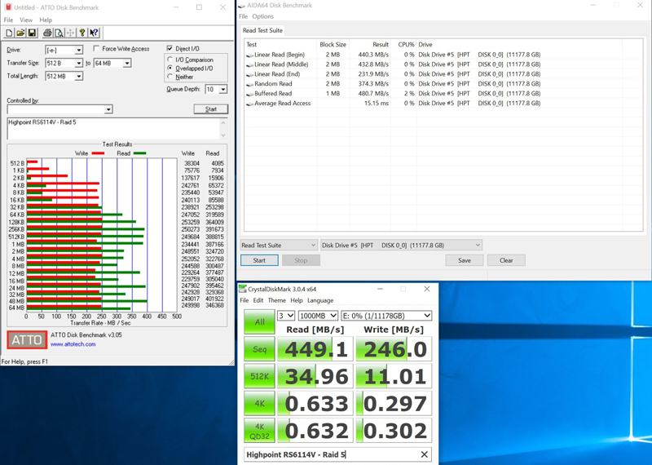Click the Open folder icon in ATTO toolbar
652x465 pixels.
pos(20,33)
